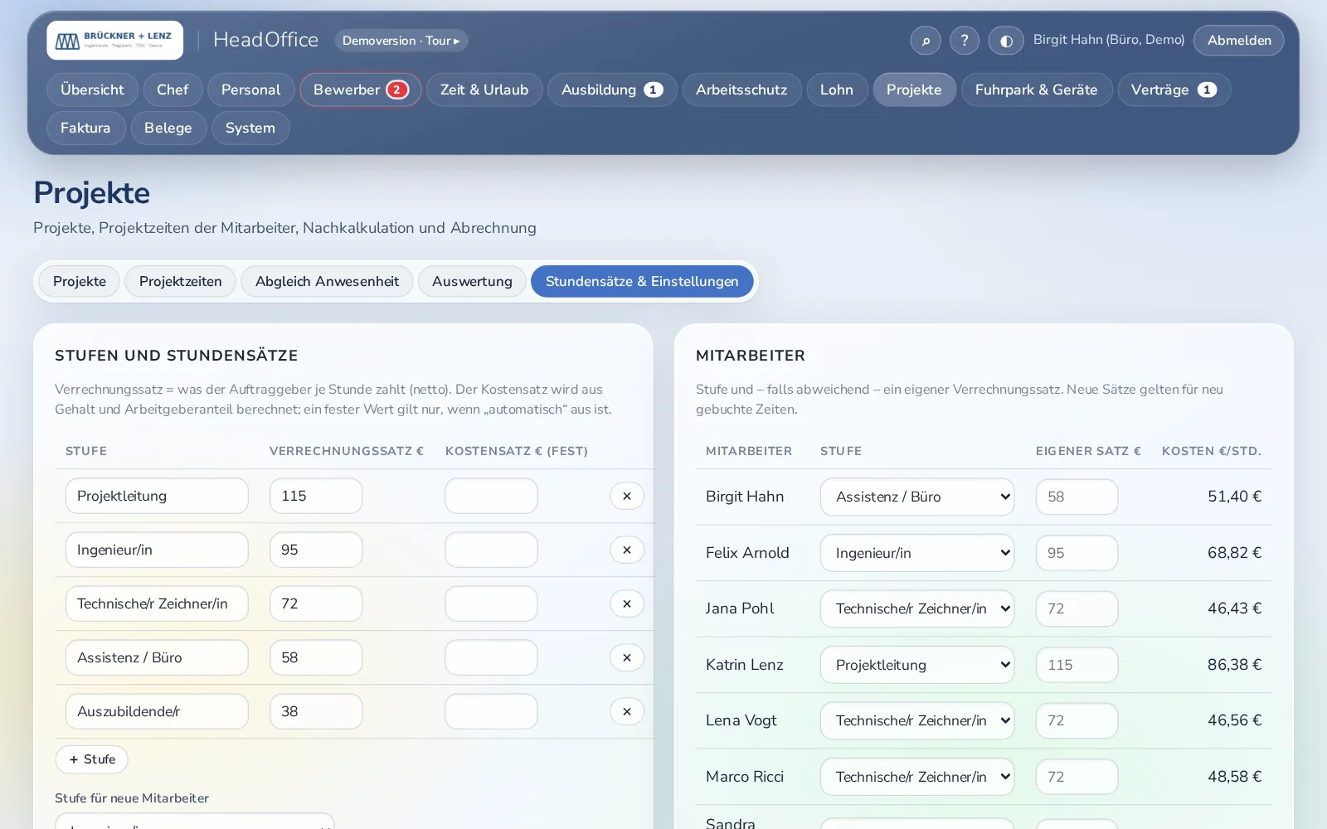Start the Demoversion Tour
The height and width of the screenshot is (829, 1327).
(401, 41)
